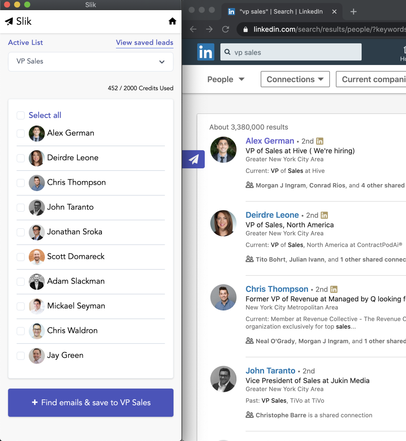Viewport: 406px width, 441px height.
Task: Click shared connections icon under Deirdre Leone
Action: click(x=249, y=259)
